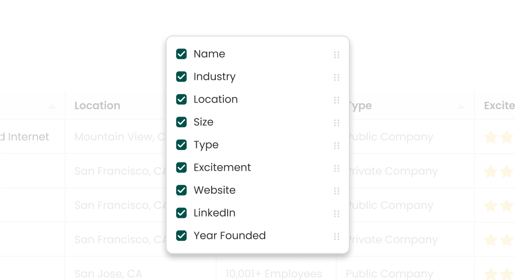The width and height of the screenshot is (515, 280).
Task: Uncheck the Type column checkbox
Action: 181,145
